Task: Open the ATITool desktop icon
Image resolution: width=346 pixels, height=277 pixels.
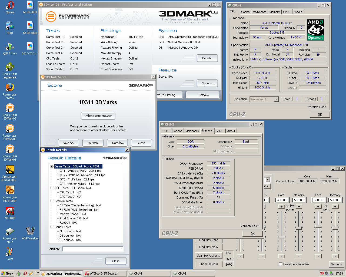Action: [x=10, y=213]
